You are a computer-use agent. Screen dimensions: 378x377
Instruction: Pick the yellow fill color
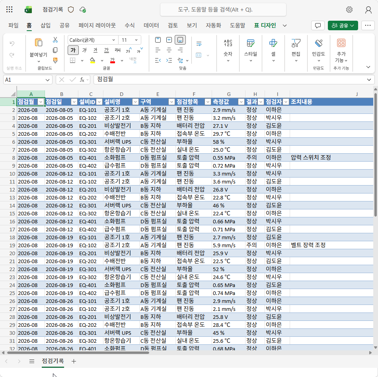point(92,60)
